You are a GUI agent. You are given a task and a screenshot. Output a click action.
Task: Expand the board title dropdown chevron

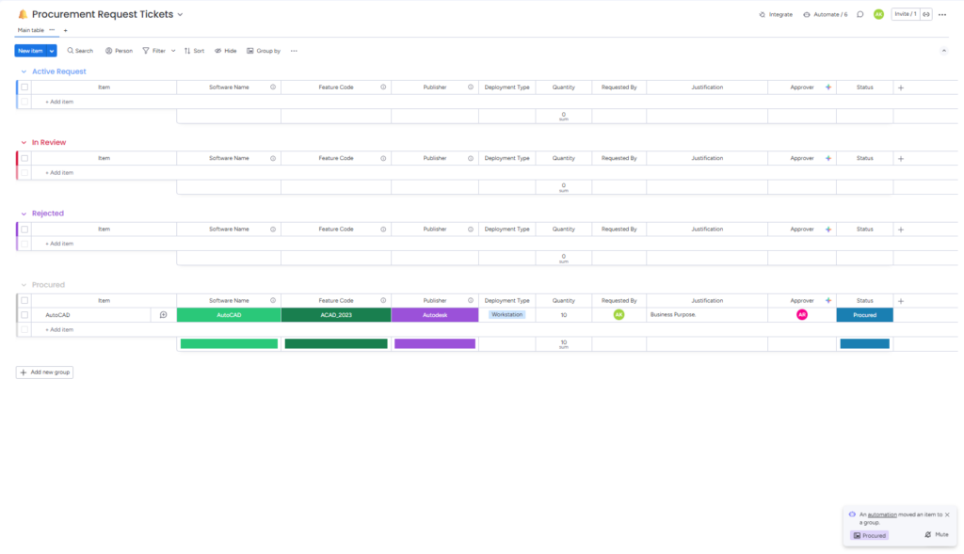[x=180, y=15]
